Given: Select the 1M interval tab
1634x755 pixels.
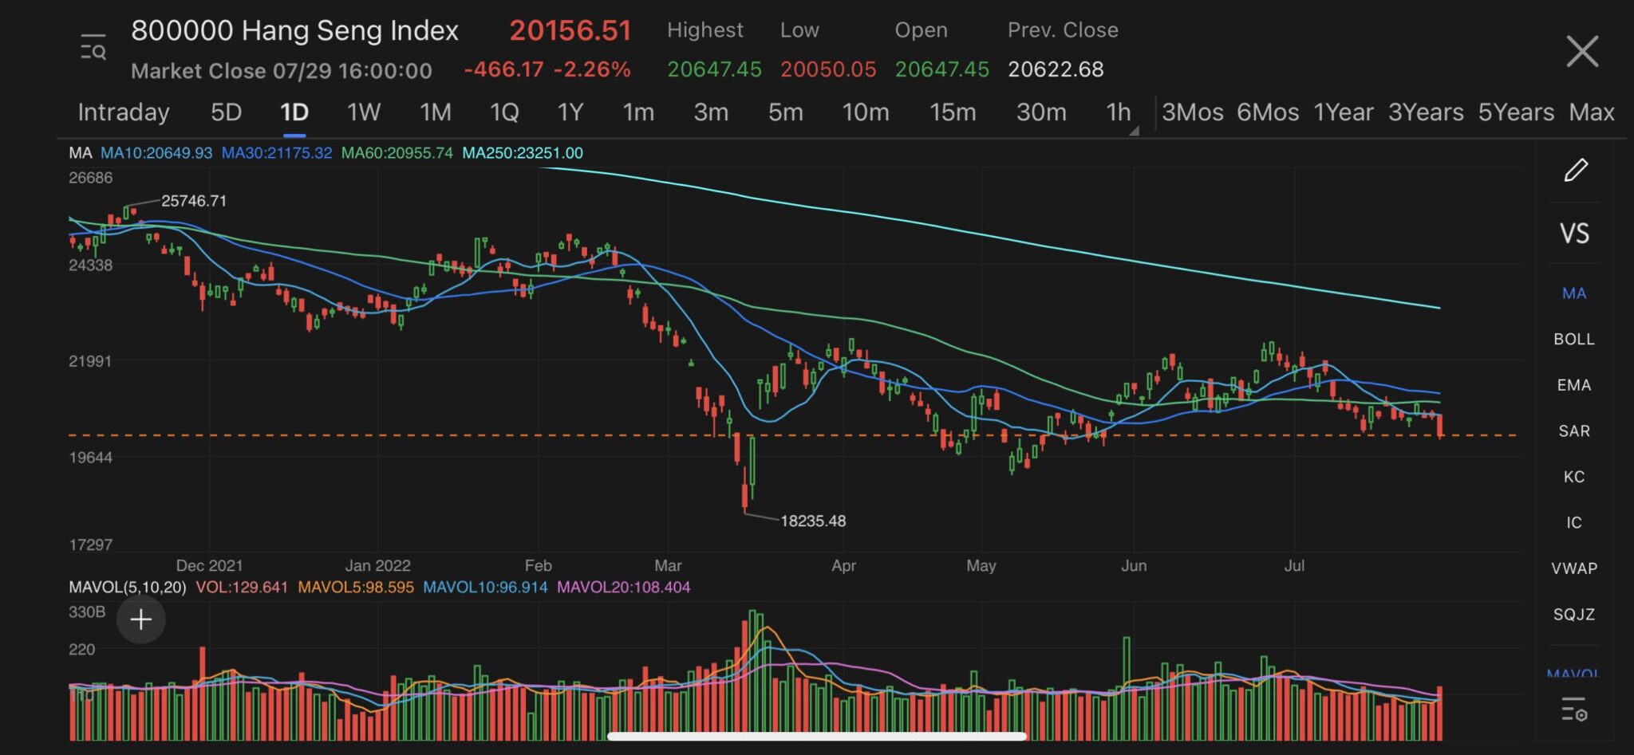Looking at the screenshot, I should [x=436, y=112].
